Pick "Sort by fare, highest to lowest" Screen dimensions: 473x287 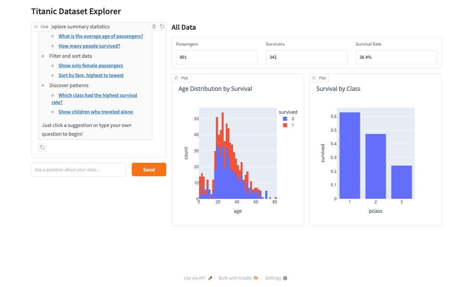tap(91, 75)
